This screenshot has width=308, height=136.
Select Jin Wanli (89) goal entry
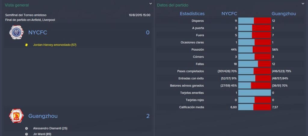(42, 134)
